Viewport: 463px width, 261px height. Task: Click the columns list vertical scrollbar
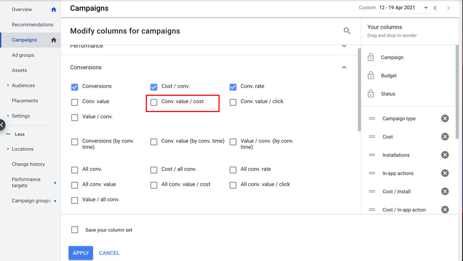pyautogui.click(x=359, y=90)
